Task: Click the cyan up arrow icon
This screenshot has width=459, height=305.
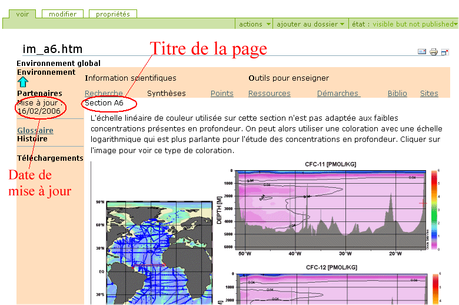Action: pyautogui.click(x=22, y=82)
